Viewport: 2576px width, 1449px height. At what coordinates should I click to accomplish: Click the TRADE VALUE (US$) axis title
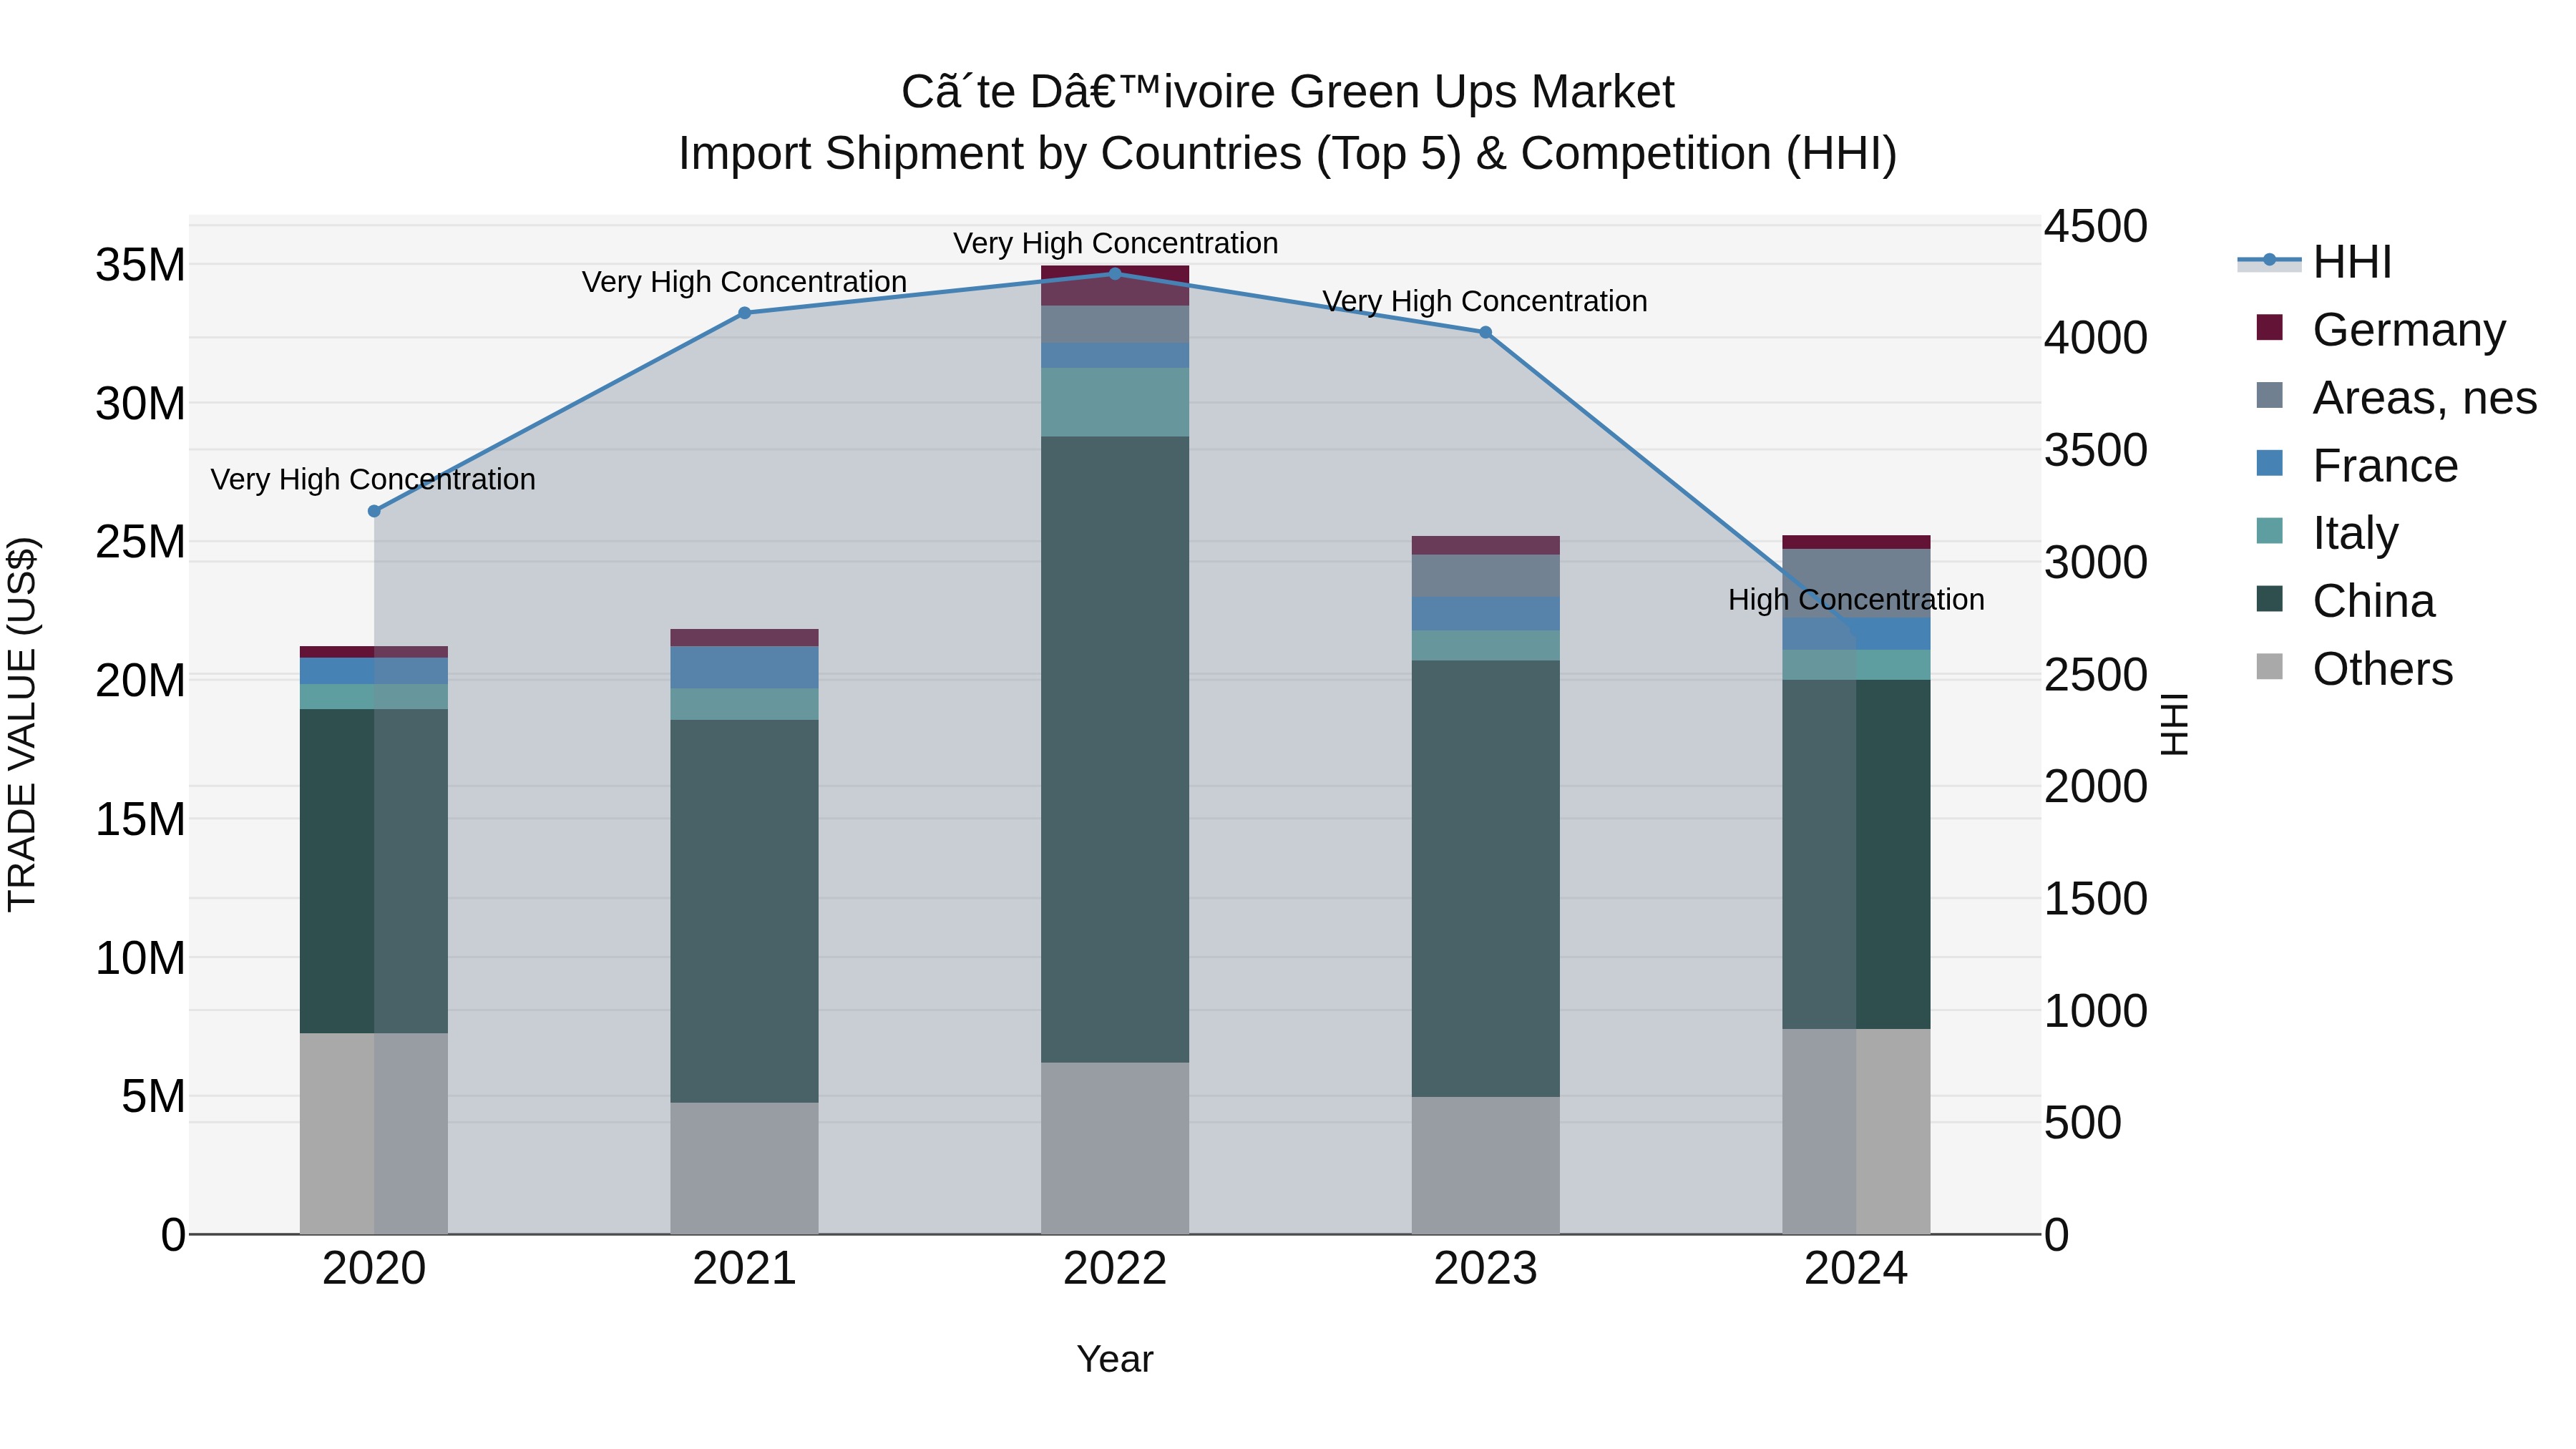click(x=22, y=724)
